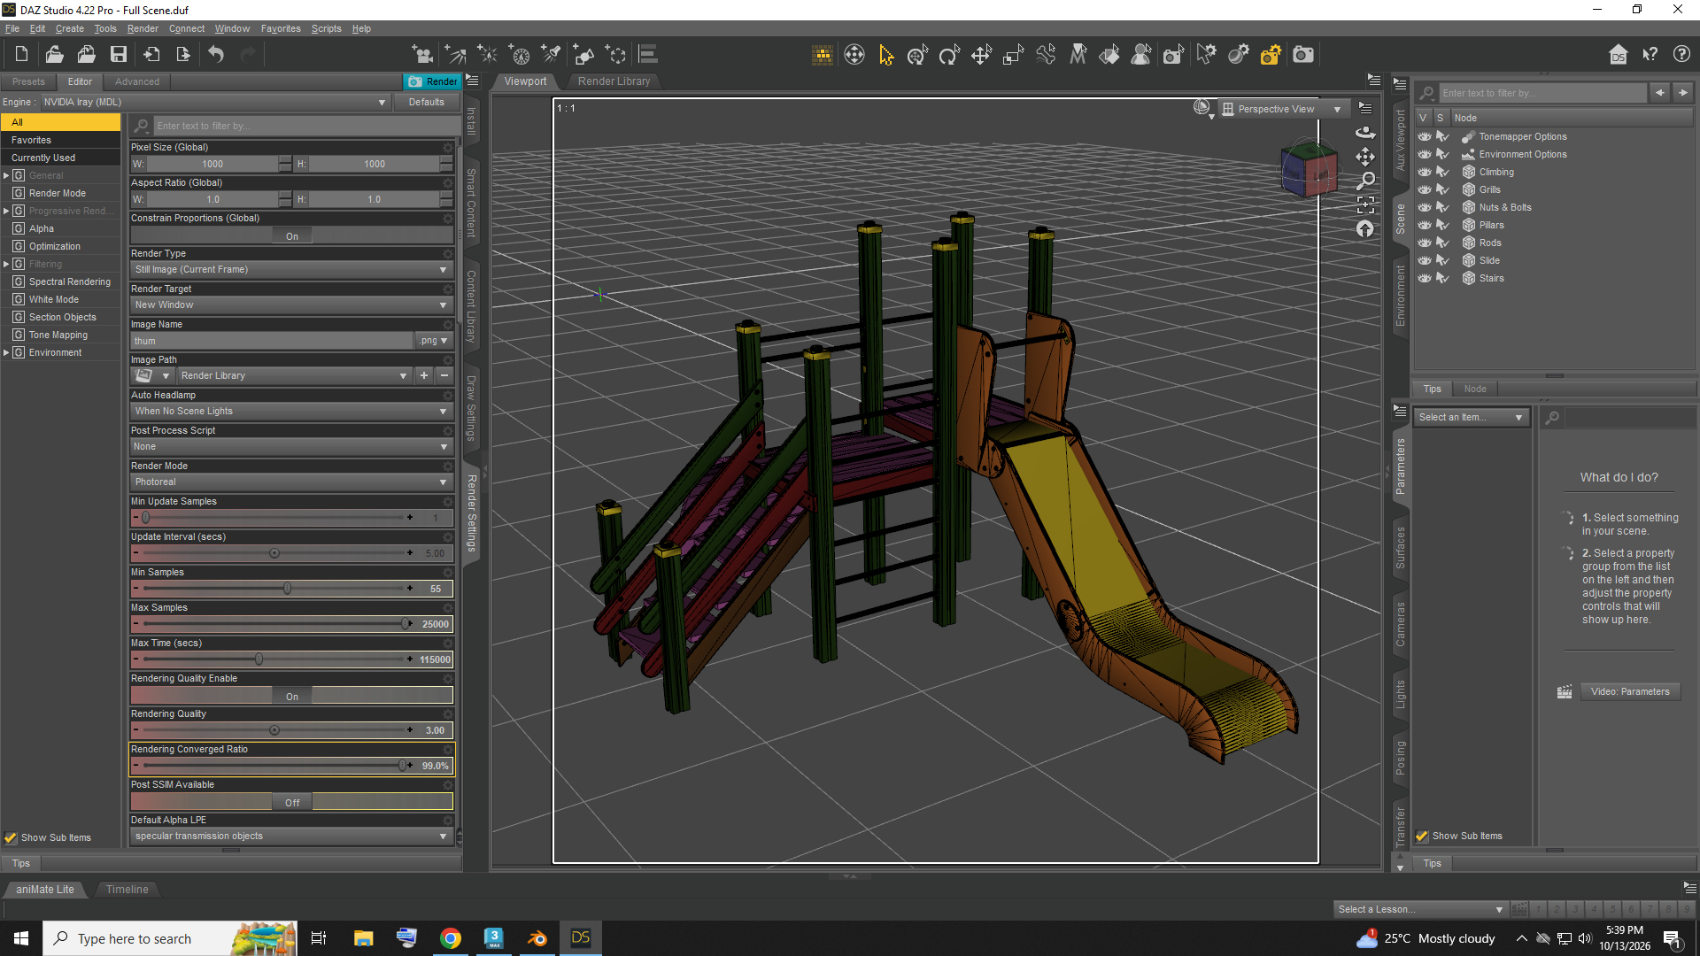This screenshot has height=956, width=1700.
Task: Toggle visibility of Climbing node
Action: (x=1424, y=172)
